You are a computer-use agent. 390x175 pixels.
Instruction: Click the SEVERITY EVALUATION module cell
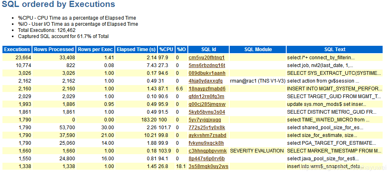pos(257,151)
